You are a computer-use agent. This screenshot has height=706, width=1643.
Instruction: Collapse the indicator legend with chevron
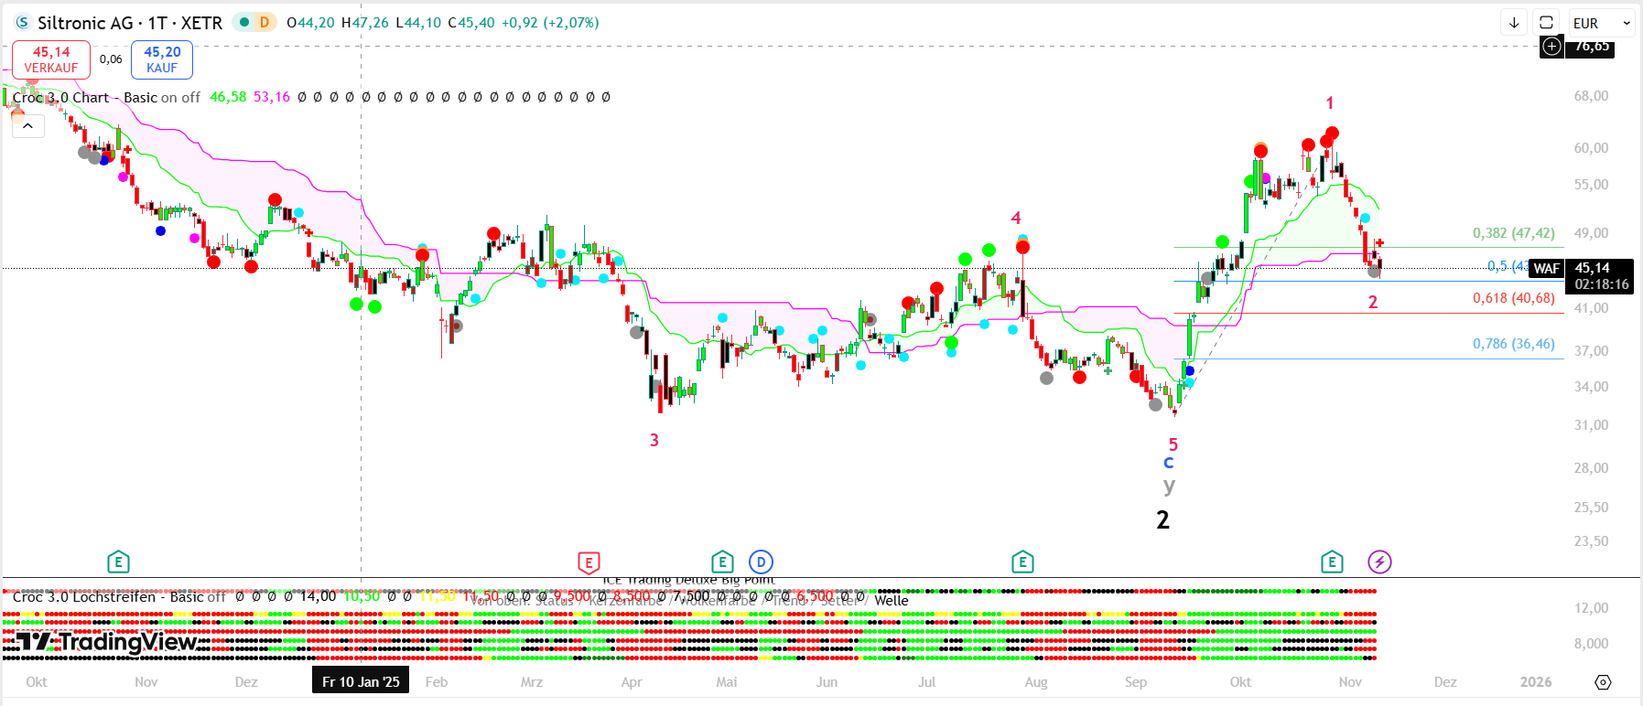coord(28,126)
